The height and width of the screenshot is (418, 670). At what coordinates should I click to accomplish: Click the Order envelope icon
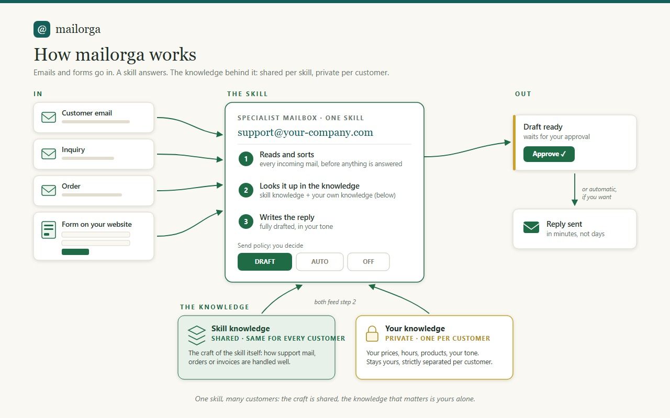[49, 190]
